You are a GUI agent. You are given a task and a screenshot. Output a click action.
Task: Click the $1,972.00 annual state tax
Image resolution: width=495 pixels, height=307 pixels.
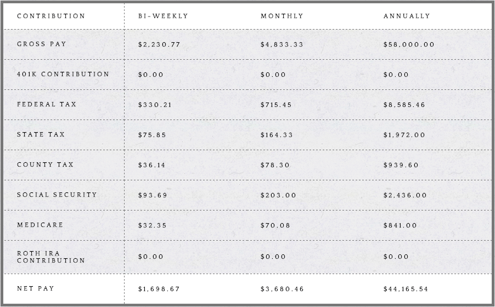[404, 135]
